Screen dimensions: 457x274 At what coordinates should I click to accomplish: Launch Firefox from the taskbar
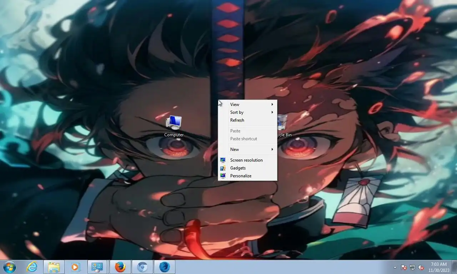point(120,267)
